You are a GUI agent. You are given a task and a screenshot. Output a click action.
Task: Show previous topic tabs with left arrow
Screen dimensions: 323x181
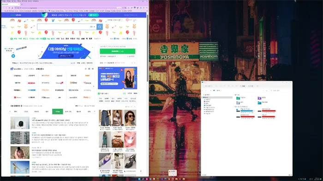pos(10,112)
